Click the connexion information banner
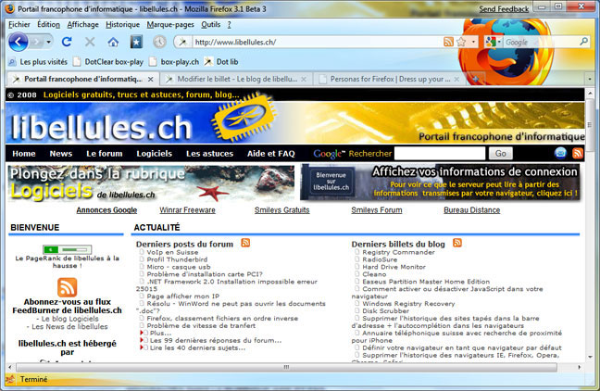This screenshot has width=600, height=391. point(440,183)
